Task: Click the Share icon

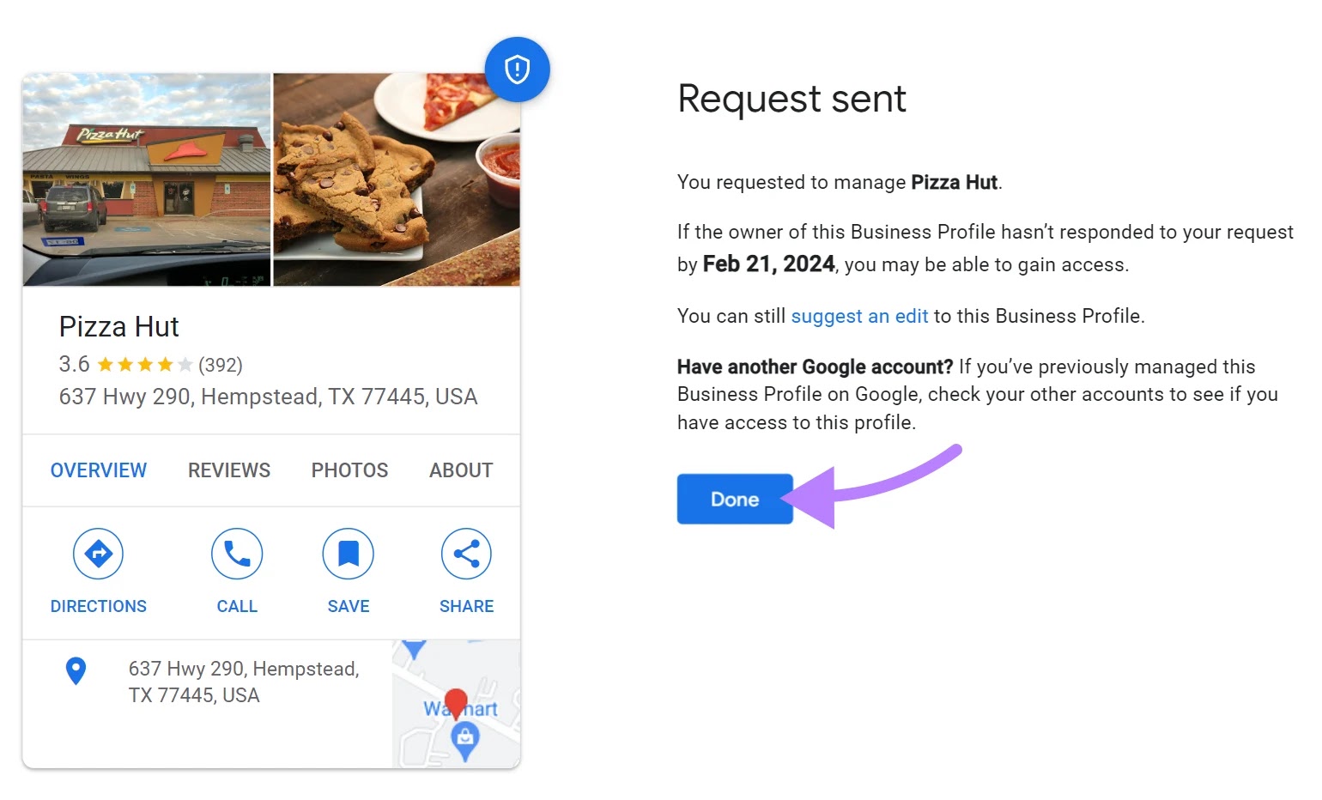Action: coord(466,554)
